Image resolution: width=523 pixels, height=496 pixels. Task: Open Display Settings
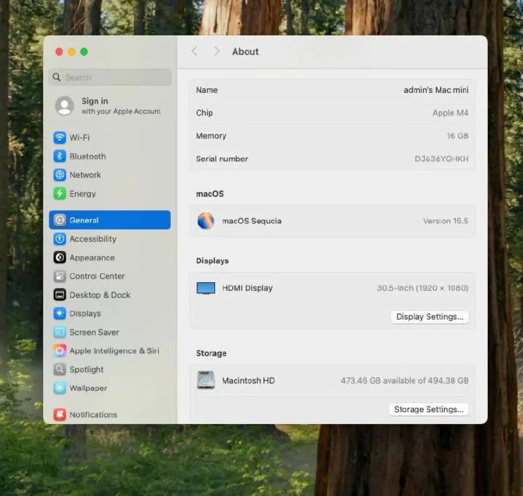point(430,317)
